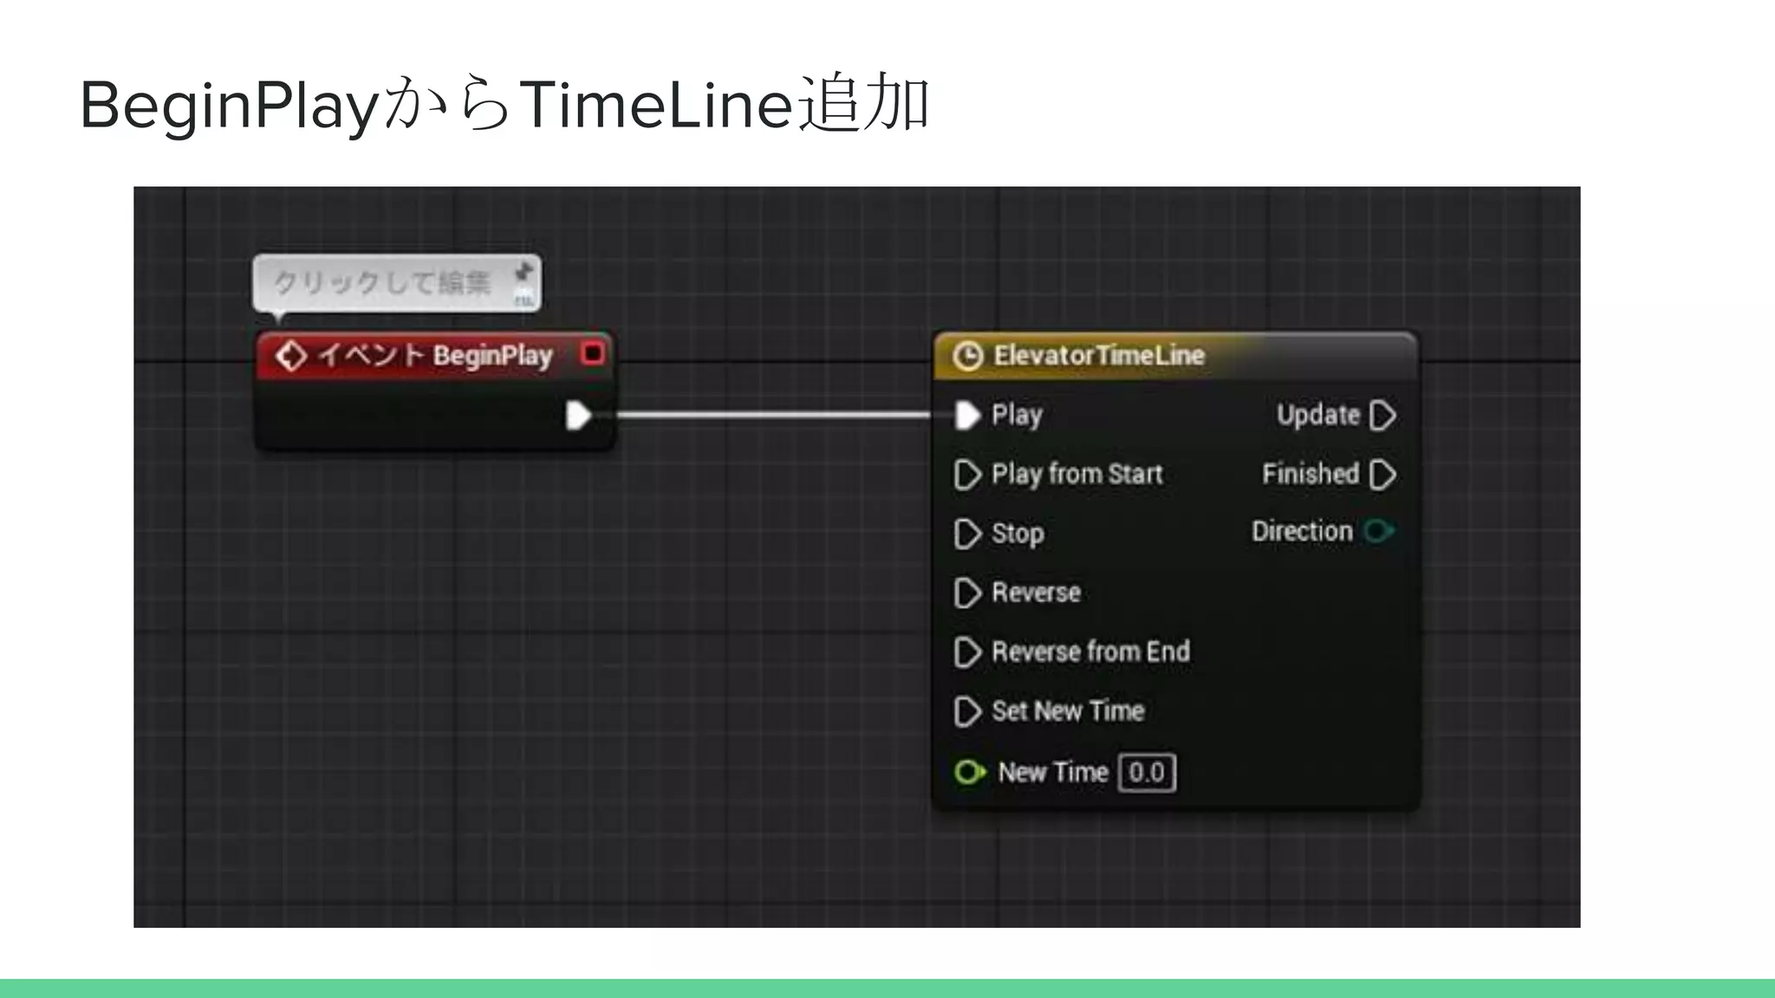Click the 'Reverse' label on timeline node
The width and height of the screenshot is (1775, 998).
point(1036,593)
